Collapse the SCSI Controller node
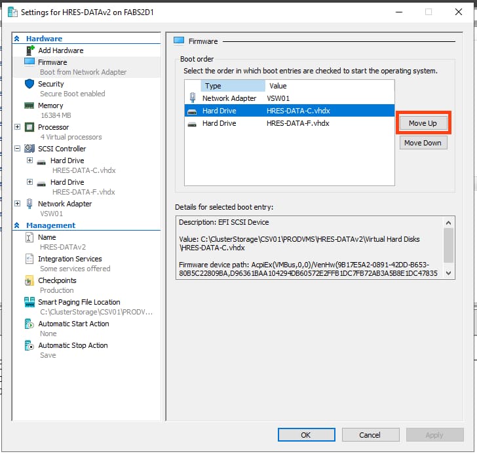The image size is (477, 456). [17, 149]
